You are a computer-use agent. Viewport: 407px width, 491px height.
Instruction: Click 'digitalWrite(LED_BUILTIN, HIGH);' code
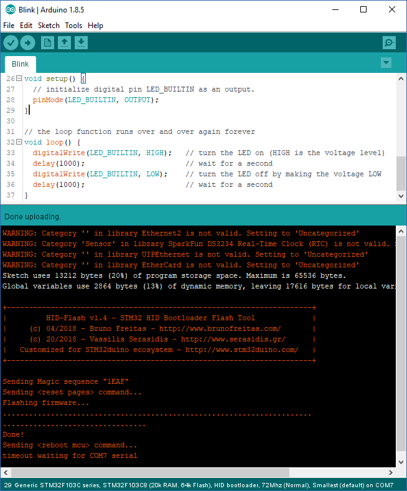[102, 153]
